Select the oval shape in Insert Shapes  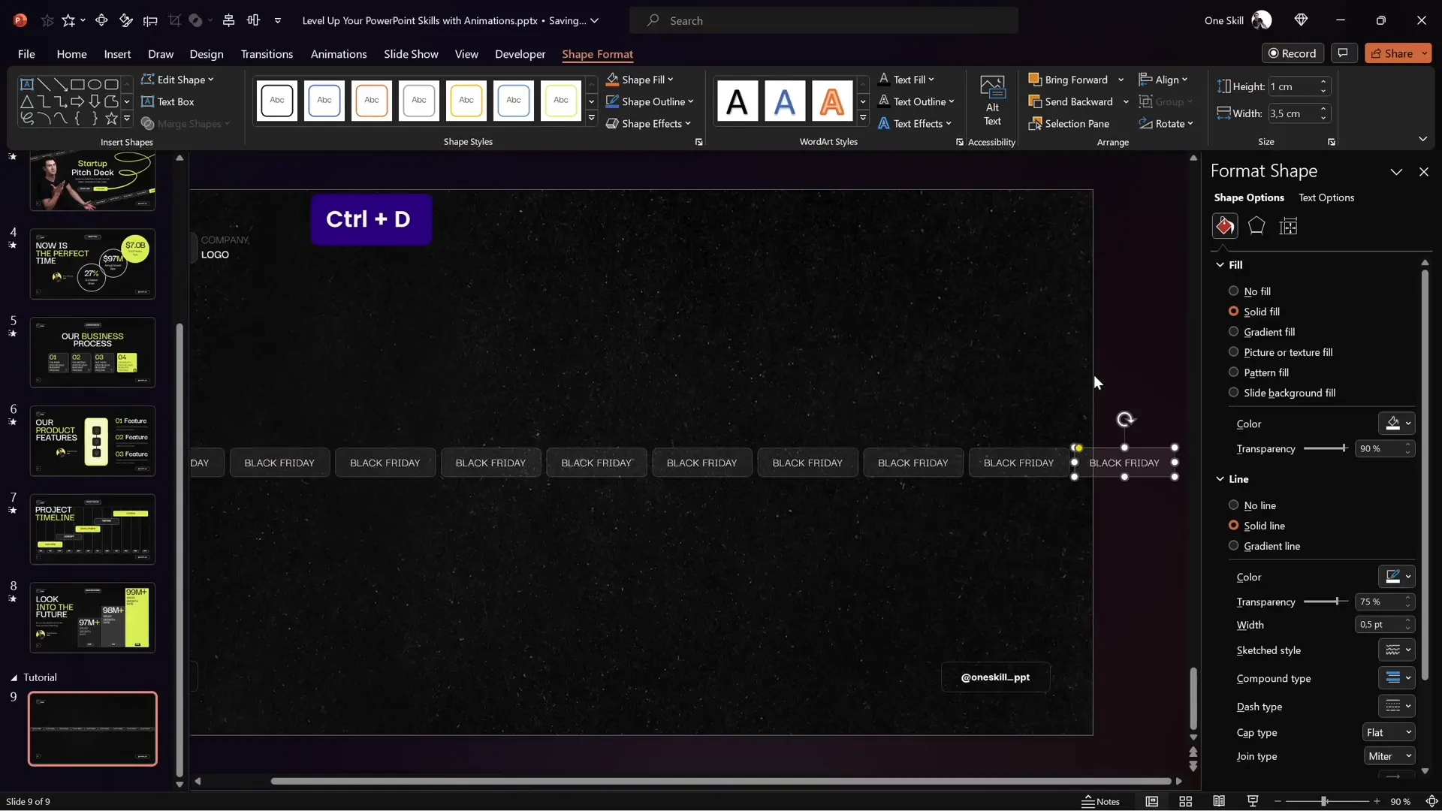click(x=95, y=84)
